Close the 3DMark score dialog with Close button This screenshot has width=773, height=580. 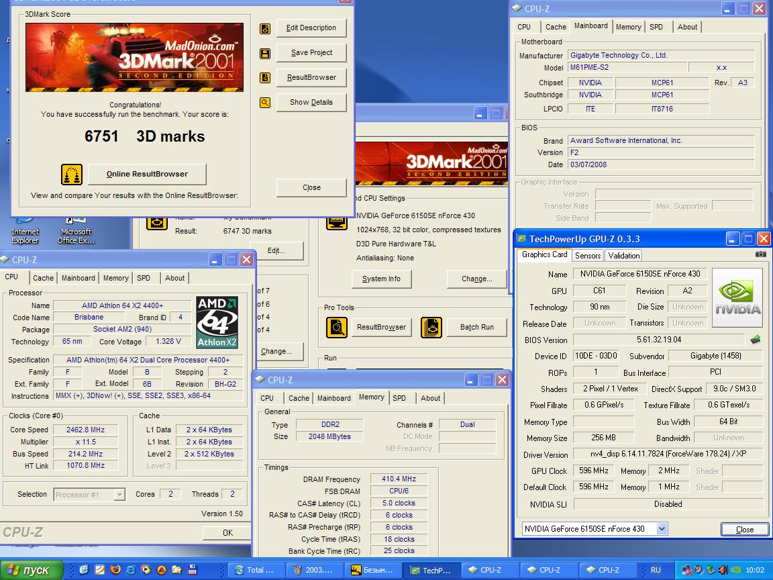click(x=311, y=187)
